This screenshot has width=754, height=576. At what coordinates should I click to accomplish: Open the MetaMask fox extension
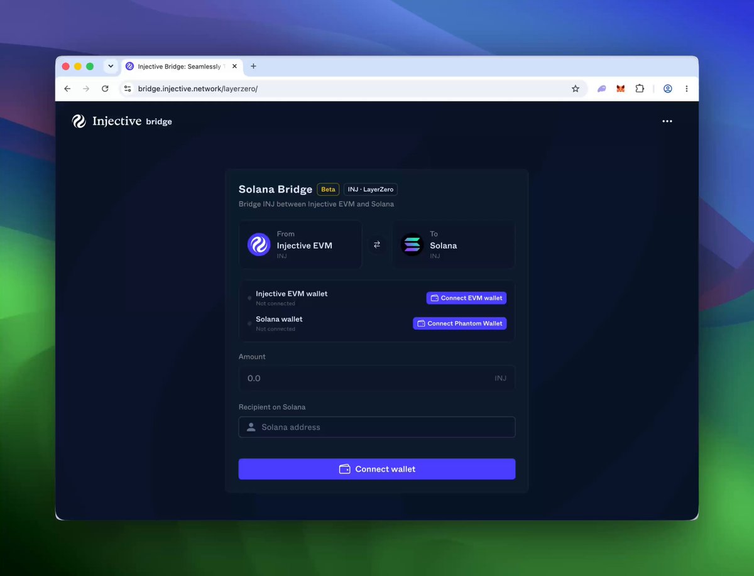pos(621,89)
